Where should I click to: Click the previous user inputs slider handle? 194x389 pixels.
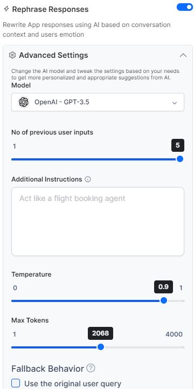[180, 159]
